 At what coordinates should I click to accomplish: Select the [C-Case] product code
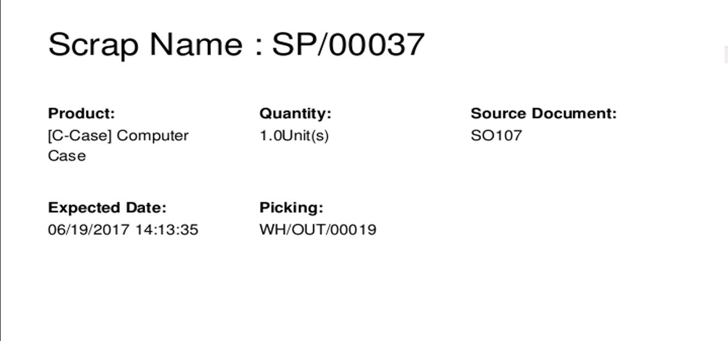[80, 136]
